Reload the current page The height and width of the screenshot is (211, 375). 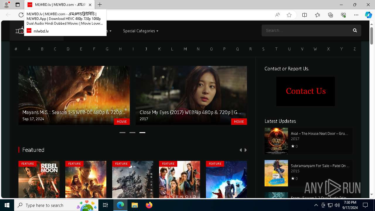21,15
